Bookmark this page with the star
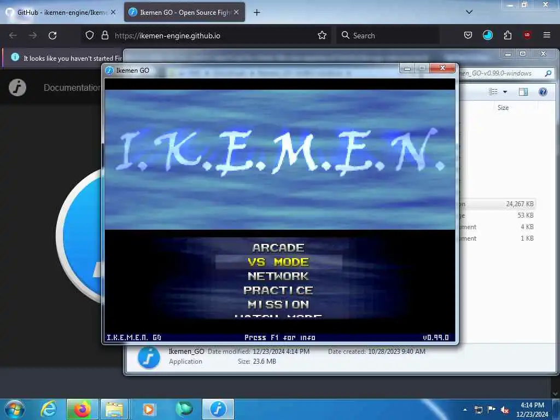Screen dimensions: 560x420 click(322, 36)
